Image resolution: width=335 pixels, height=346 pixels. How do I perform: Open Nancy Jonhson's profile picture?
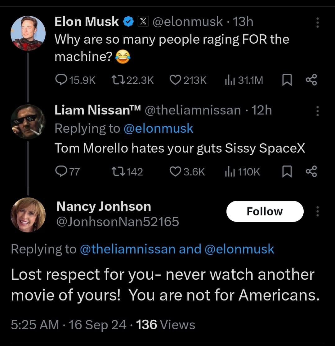click(x=28, y=214)
